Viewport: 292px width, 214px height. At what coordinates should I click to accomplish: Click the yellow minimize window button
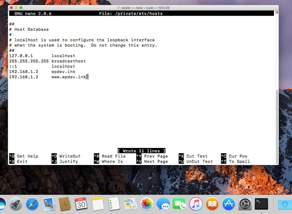coord(16,8)
